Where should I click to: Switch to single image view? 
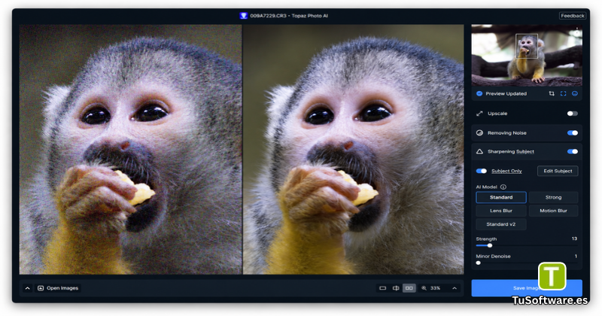[382, 288]
